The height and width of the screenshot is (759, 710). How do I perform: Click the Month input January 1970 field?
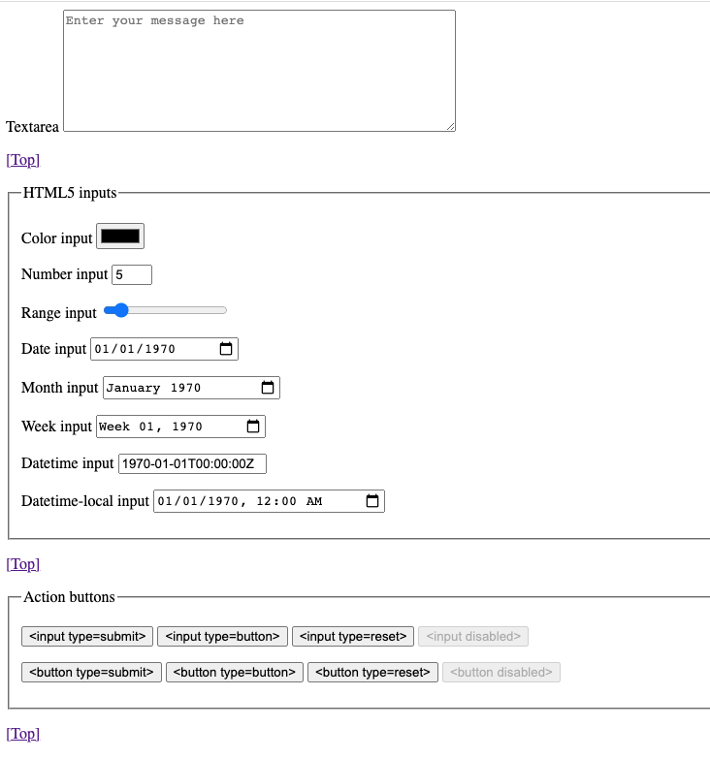click(191, 388)
